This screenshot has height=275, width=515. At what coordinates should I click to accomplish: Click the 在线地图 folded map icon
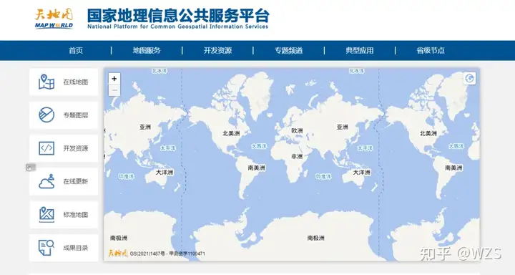tap(46, 82)
